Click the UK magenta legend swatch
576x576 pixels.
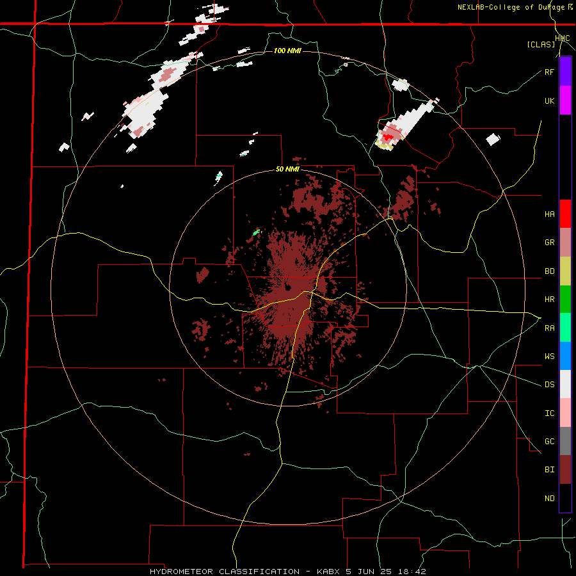pyautogui.click(x=565, y=100)
